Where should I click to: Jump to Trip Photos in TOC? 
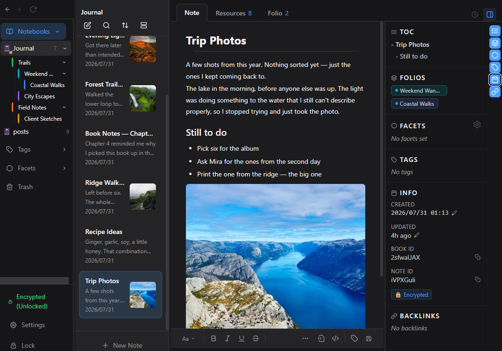point(413,44)
